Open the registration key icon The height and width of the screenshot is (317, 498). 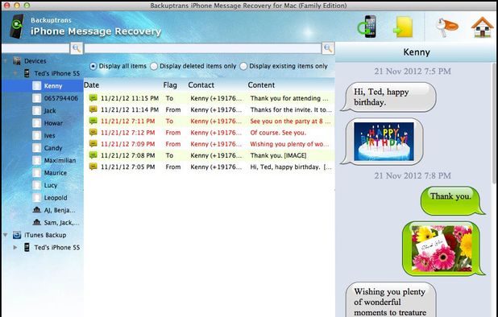[x=446, y=27]
